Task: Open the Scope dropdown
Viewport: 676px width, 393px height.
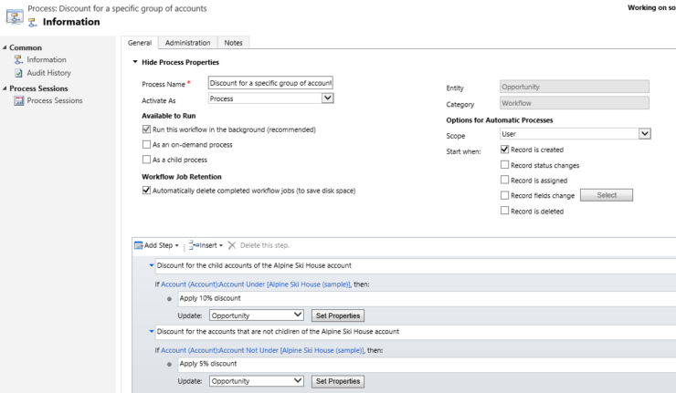Action: 575,134
